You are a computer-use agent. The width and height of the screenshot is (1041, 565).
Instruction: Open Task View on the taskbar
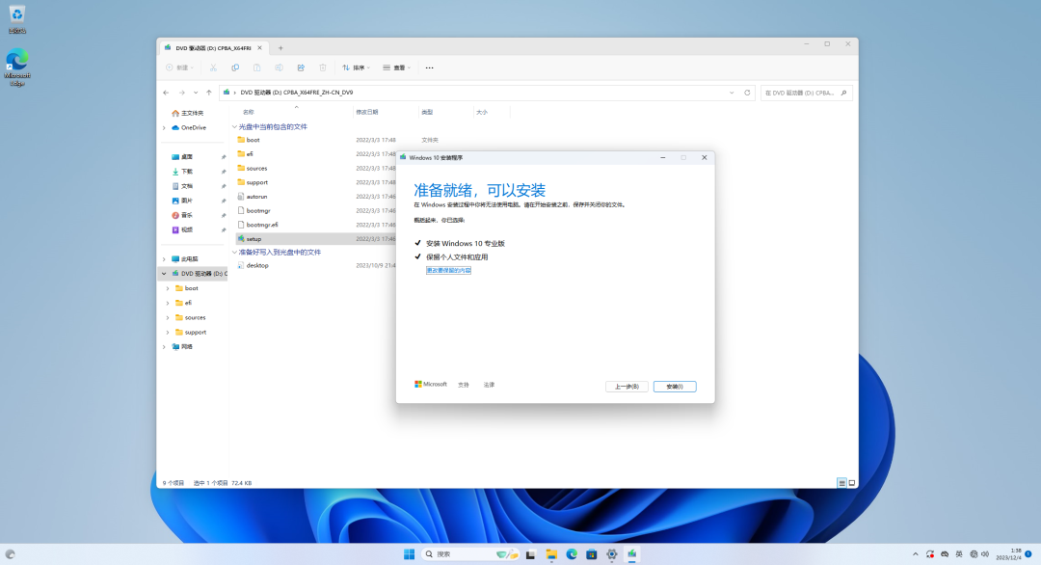(x=530, y=554)
